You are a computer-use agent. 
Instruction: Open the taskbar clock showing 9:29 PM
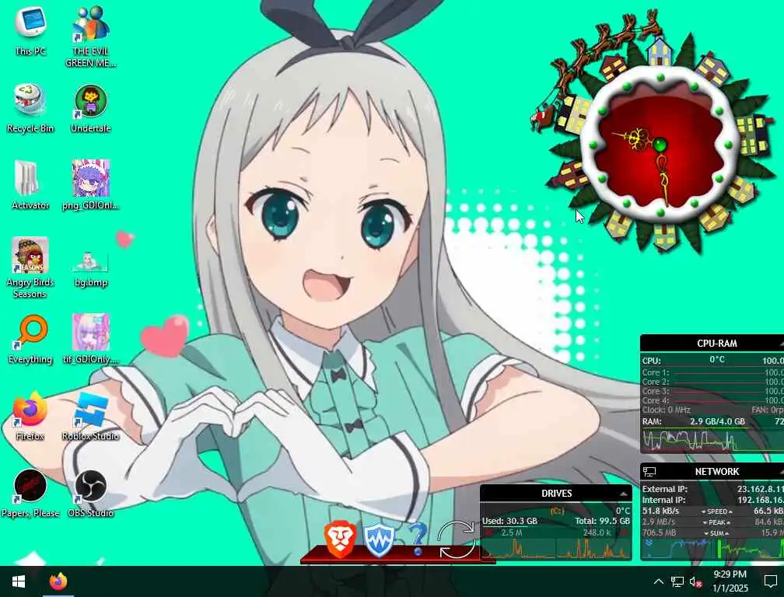(730, 581)
